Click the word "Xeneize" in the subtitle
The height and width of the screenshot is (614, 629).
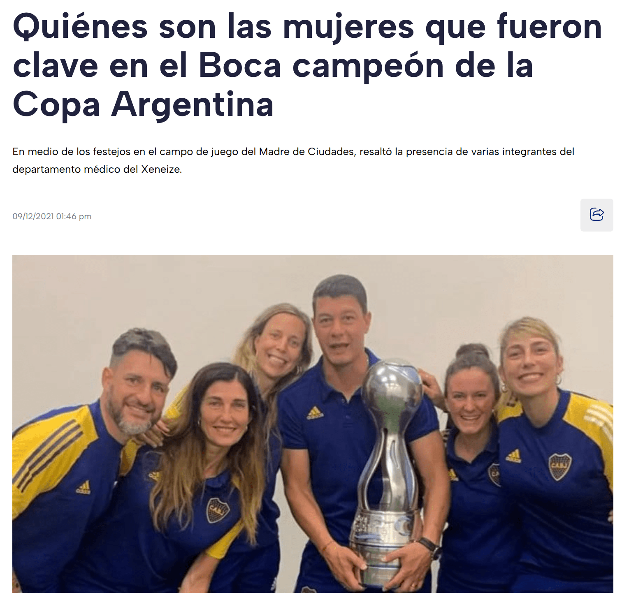click(161, 169)
